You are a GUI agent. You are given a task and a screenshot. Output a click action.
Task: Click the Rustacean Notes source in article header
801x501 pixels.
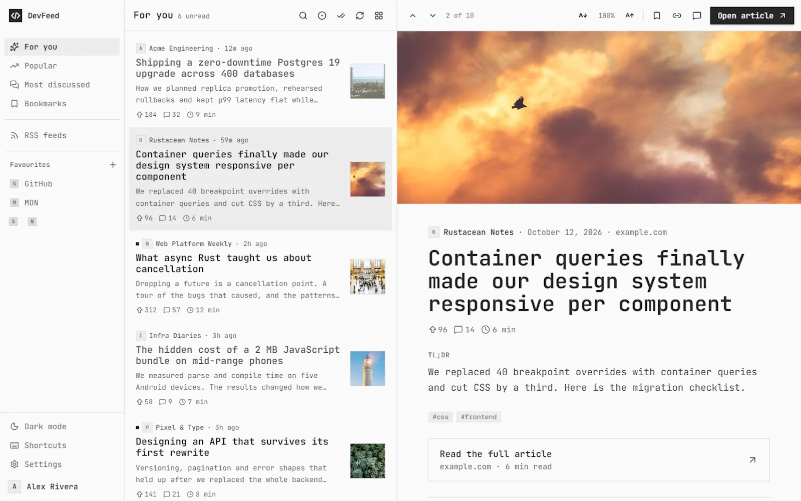pos(478,232)
